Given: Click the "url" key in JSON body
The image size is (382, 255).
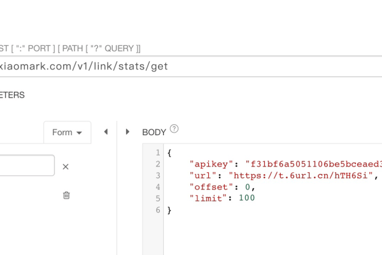Looking at the screenshot, I should tap(204, 176).
